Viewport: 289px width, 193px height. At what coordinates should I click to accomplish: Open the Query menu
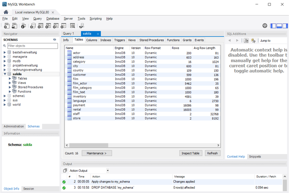pyautogui.click(x=38, y=19)
